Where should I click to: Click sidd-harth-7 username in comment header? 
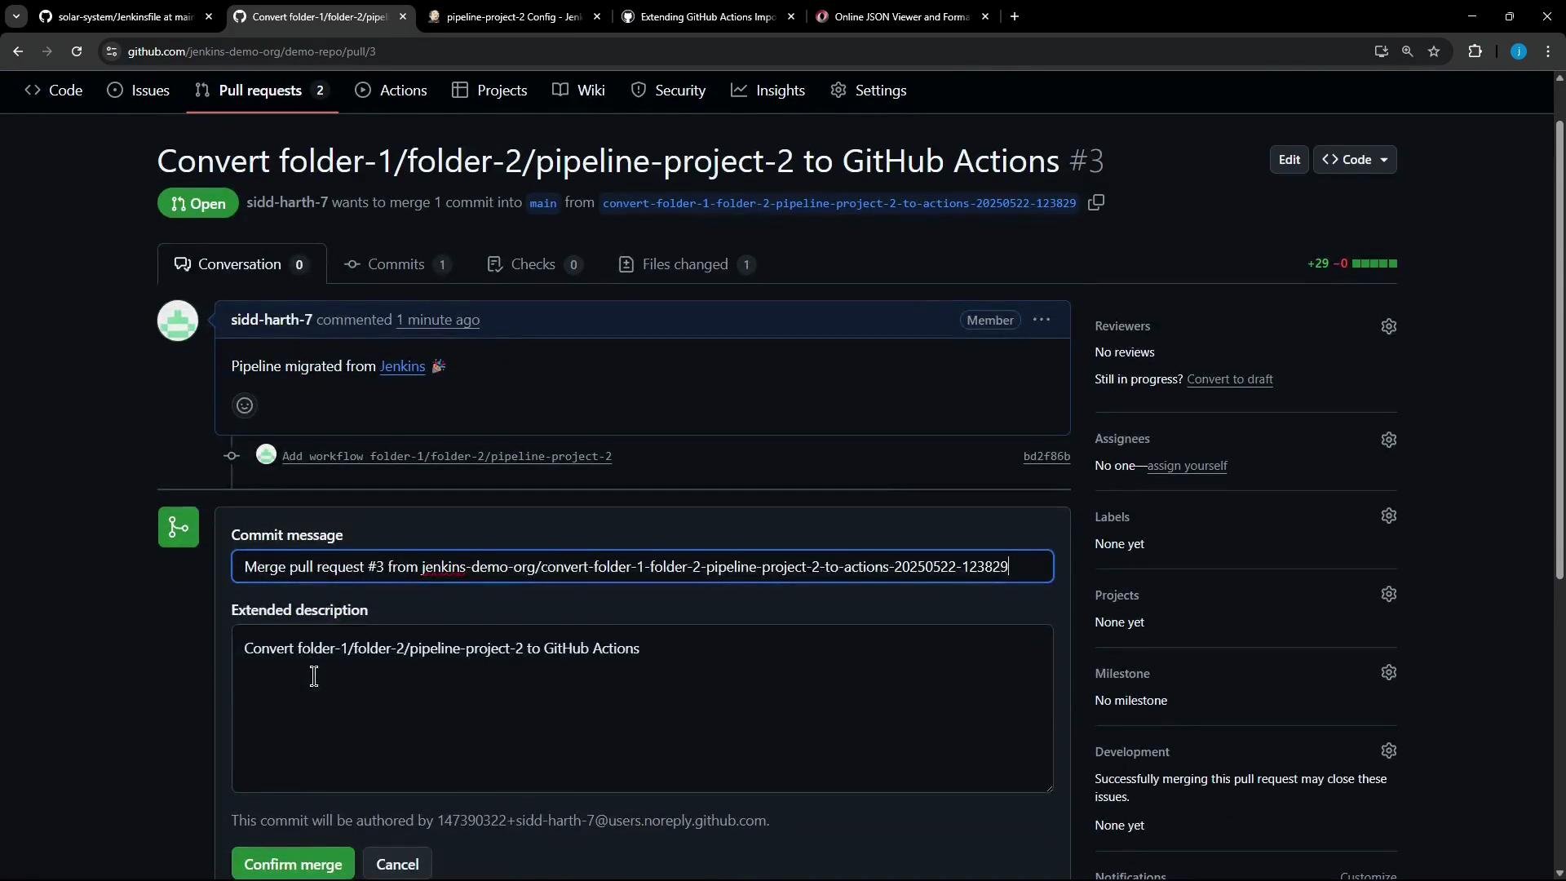tap(271, 320)
